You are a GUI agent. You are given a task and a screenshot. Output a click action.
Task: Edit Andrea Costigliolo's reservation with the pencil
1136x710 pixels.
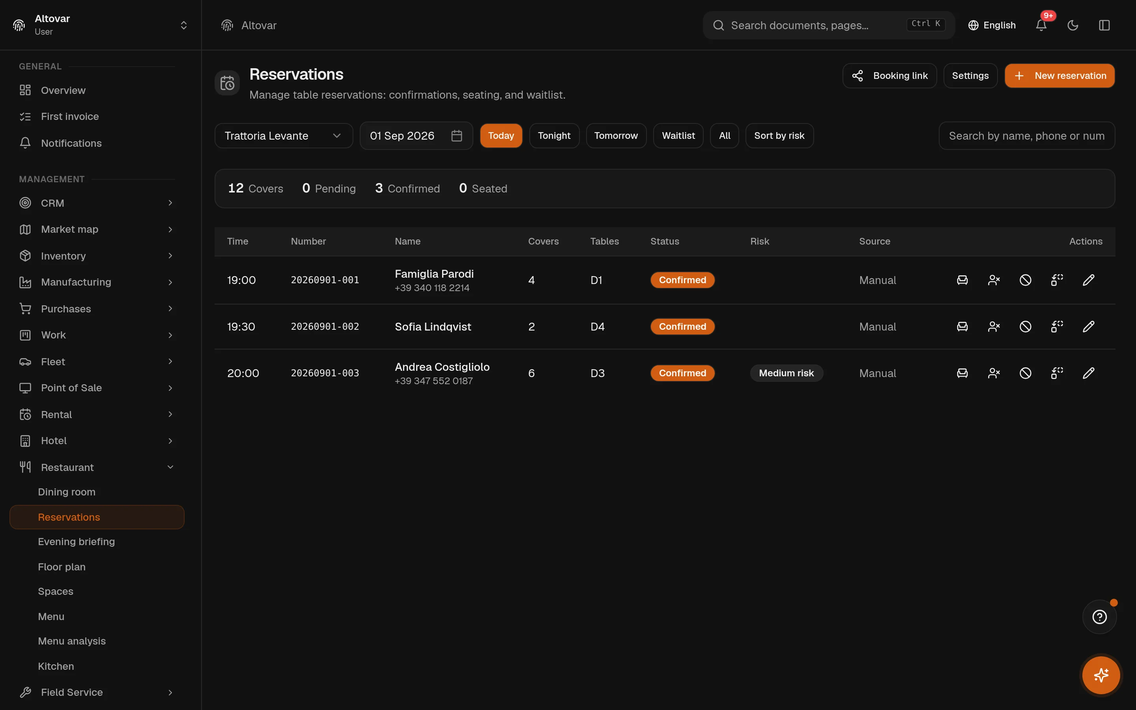[1089, 373]
